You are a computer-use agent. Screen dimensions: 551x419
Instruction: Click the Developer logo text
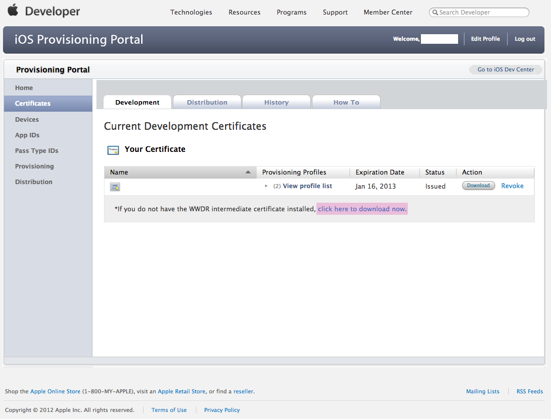click(52, 11)
